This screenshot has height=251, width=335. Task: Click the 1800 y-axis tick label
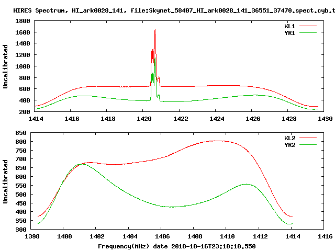tap(23, 21)
